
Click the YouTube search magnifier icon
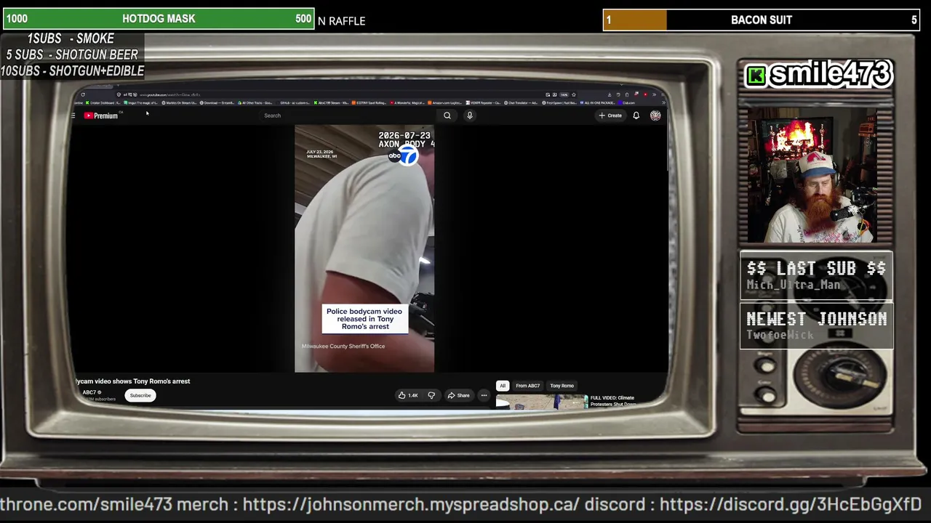tap(447, 115)
